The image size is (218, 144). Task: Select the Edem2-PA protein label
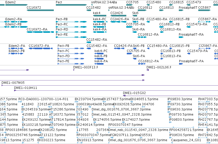click(x=17, y=46)
